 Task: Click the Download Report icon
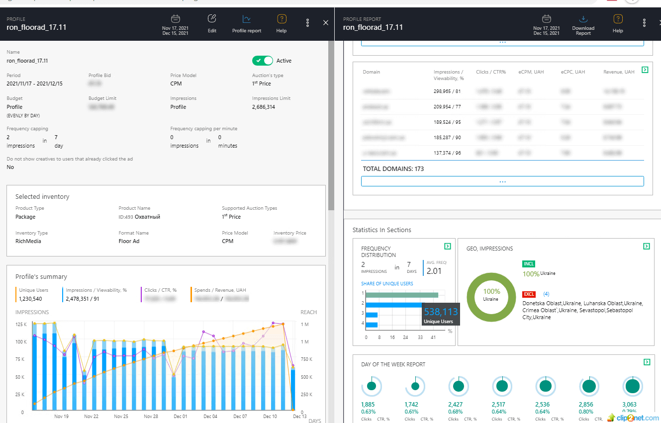click(x=583, y=19)
